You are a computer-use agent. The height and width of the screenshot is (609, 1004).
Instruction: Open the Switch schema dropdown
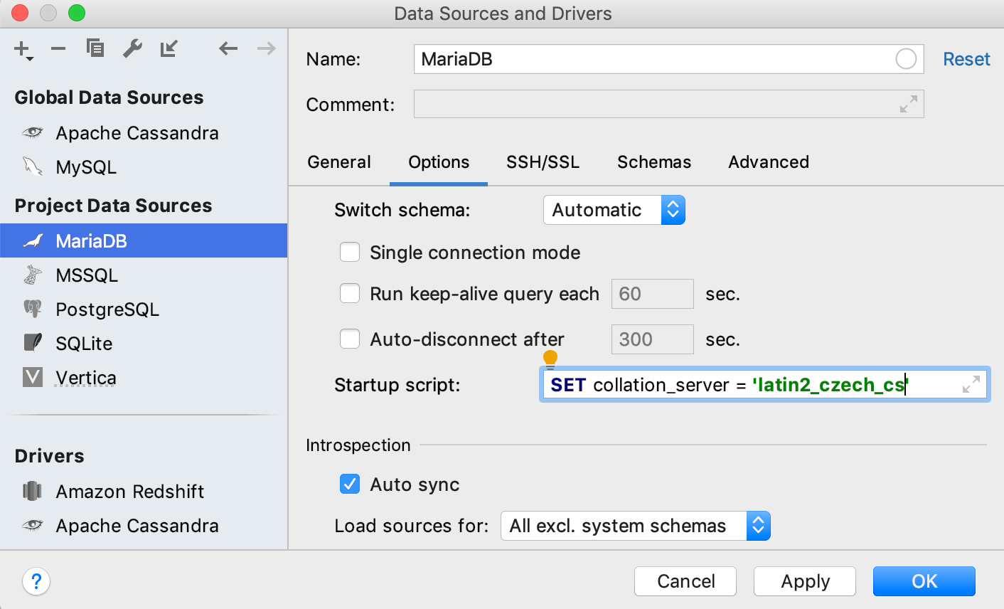614,210
